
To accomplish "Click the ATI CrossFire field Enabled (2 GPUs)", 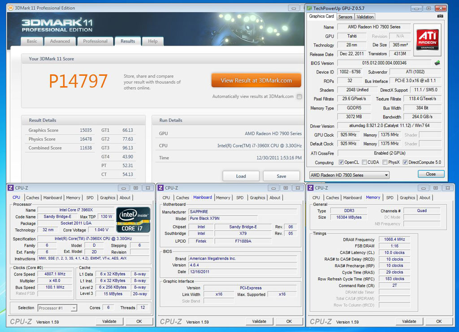I will pyautogui.click(x=390, y=153).
